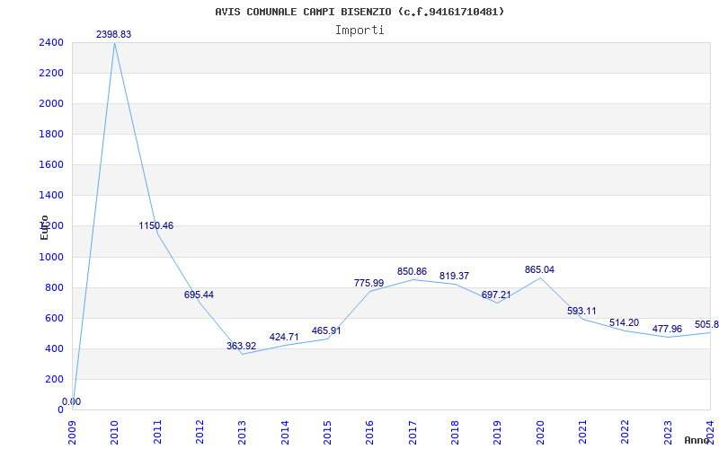Click the 2020 x-axis label

point(540,433)
